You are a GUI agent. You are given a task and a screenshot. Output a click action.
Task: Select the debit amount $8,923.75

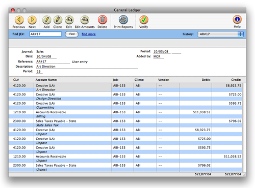coord(202,130)
